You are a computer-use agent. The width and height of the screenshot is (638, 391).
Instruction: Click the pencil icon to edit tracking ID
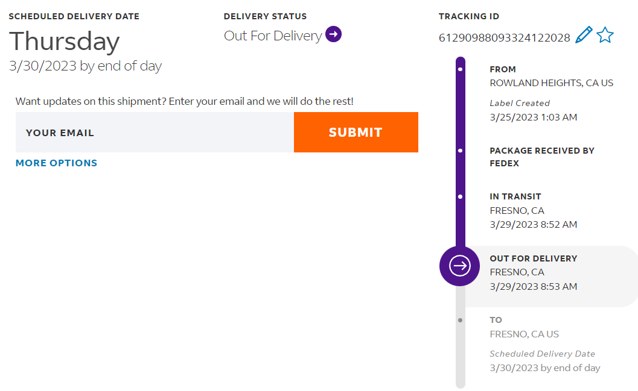pyautogui.click(x=584, y=35)
